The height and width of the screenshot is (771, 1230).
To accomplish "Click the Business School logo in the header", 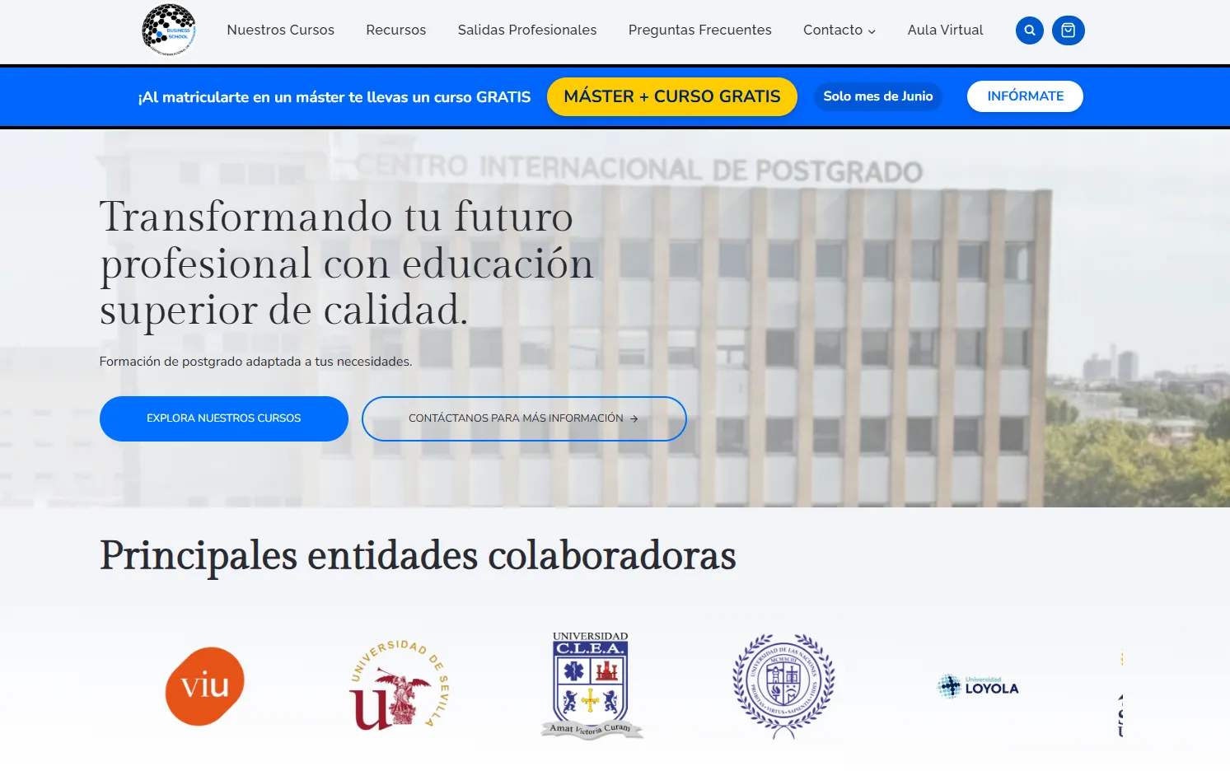I will pyautogui.click(x=169, y=30).
